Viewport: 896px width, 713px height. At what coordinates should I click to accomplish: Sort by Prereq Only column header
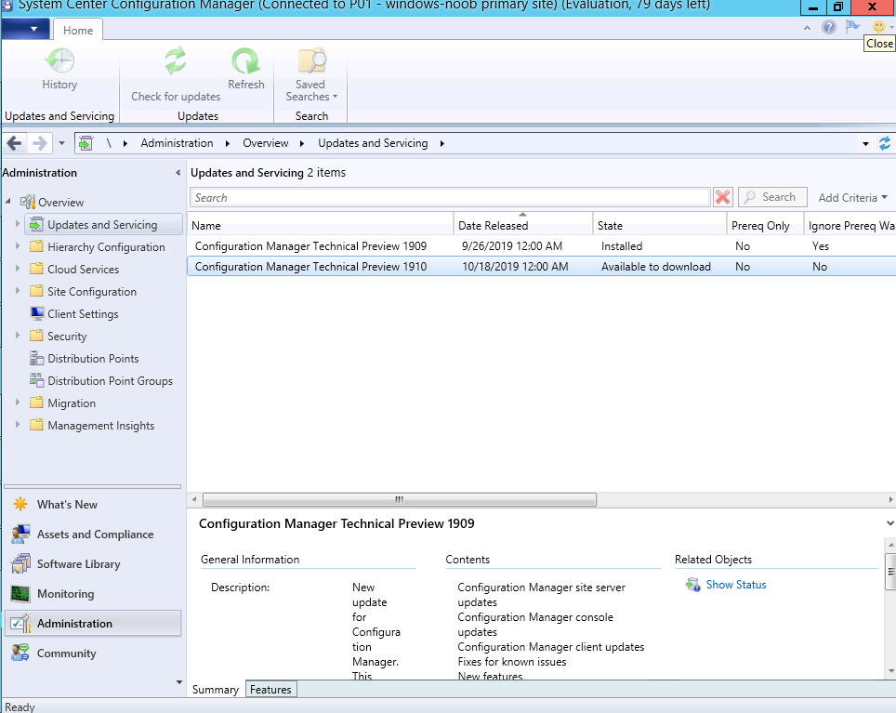765,226
